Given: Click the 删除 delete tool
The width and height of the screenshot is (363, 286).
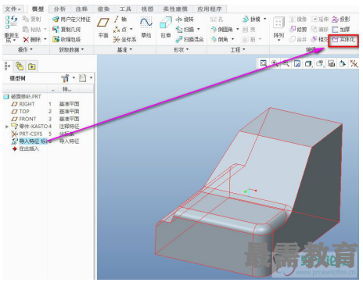Looking at the screenshot, I should point(31,40).
